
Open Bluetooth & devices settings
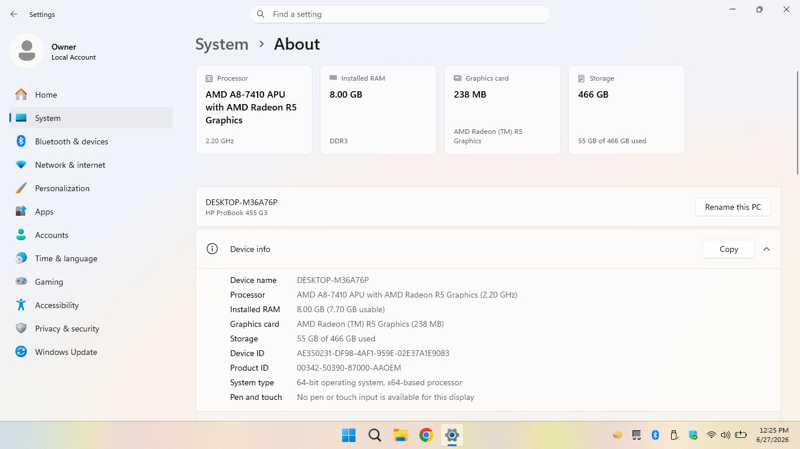(x=91, y=141)
